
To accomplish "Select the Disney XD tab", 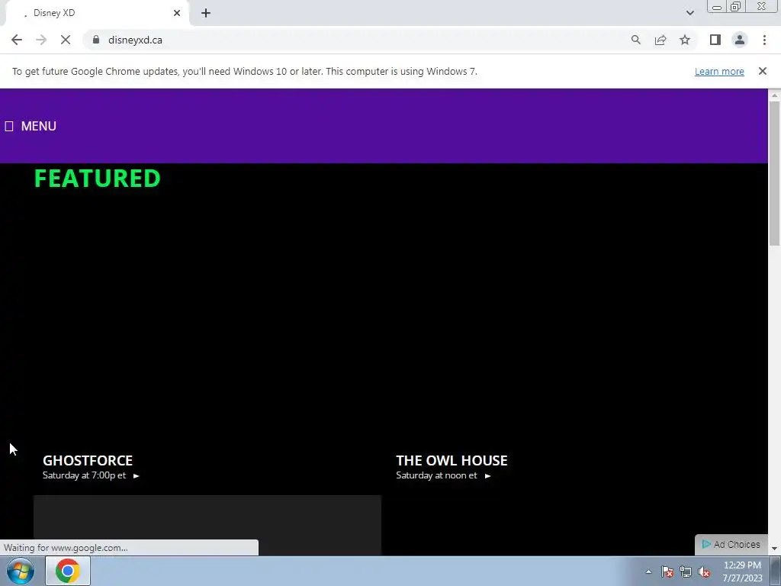I will click(x=97, y=13).
